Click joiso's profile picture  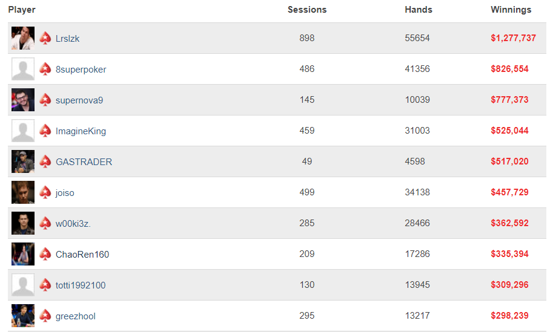(23, 192)
